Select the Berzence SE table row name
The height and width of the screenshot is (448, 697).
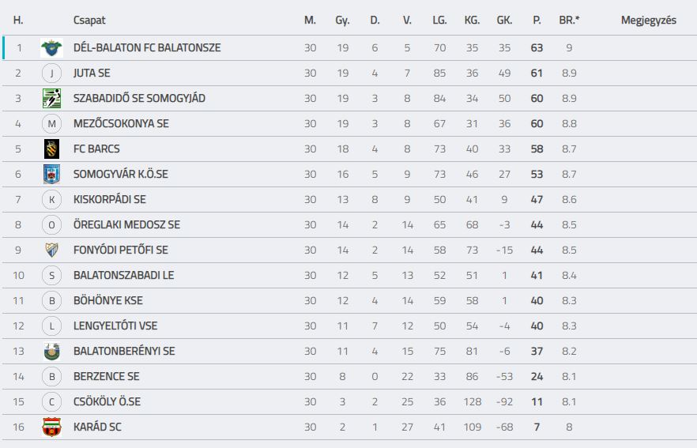(x=106, y=376)
